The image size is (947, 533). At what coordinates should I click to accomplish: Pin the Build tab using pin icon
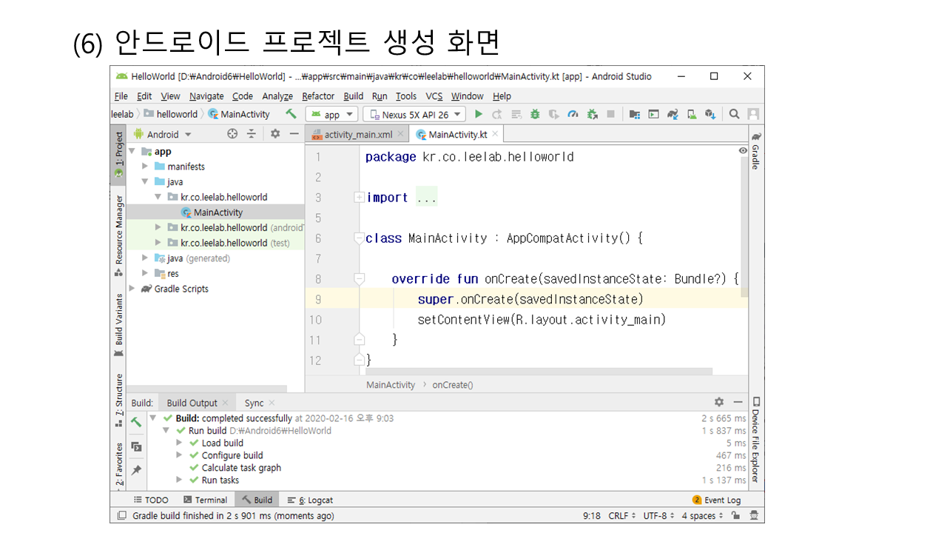pos(137,470)
